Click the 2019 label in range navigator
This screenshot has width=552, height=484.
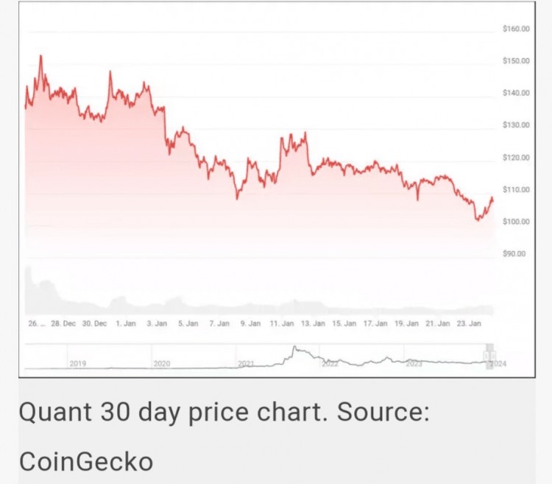[78, 363]
